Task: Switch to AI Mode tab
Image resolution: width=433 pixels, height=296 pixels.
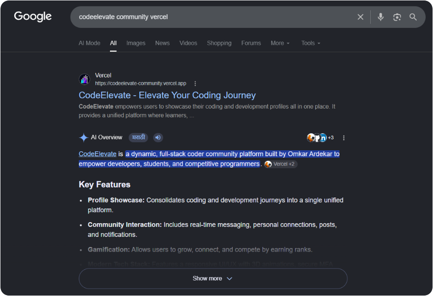Action: coord(89,43)
